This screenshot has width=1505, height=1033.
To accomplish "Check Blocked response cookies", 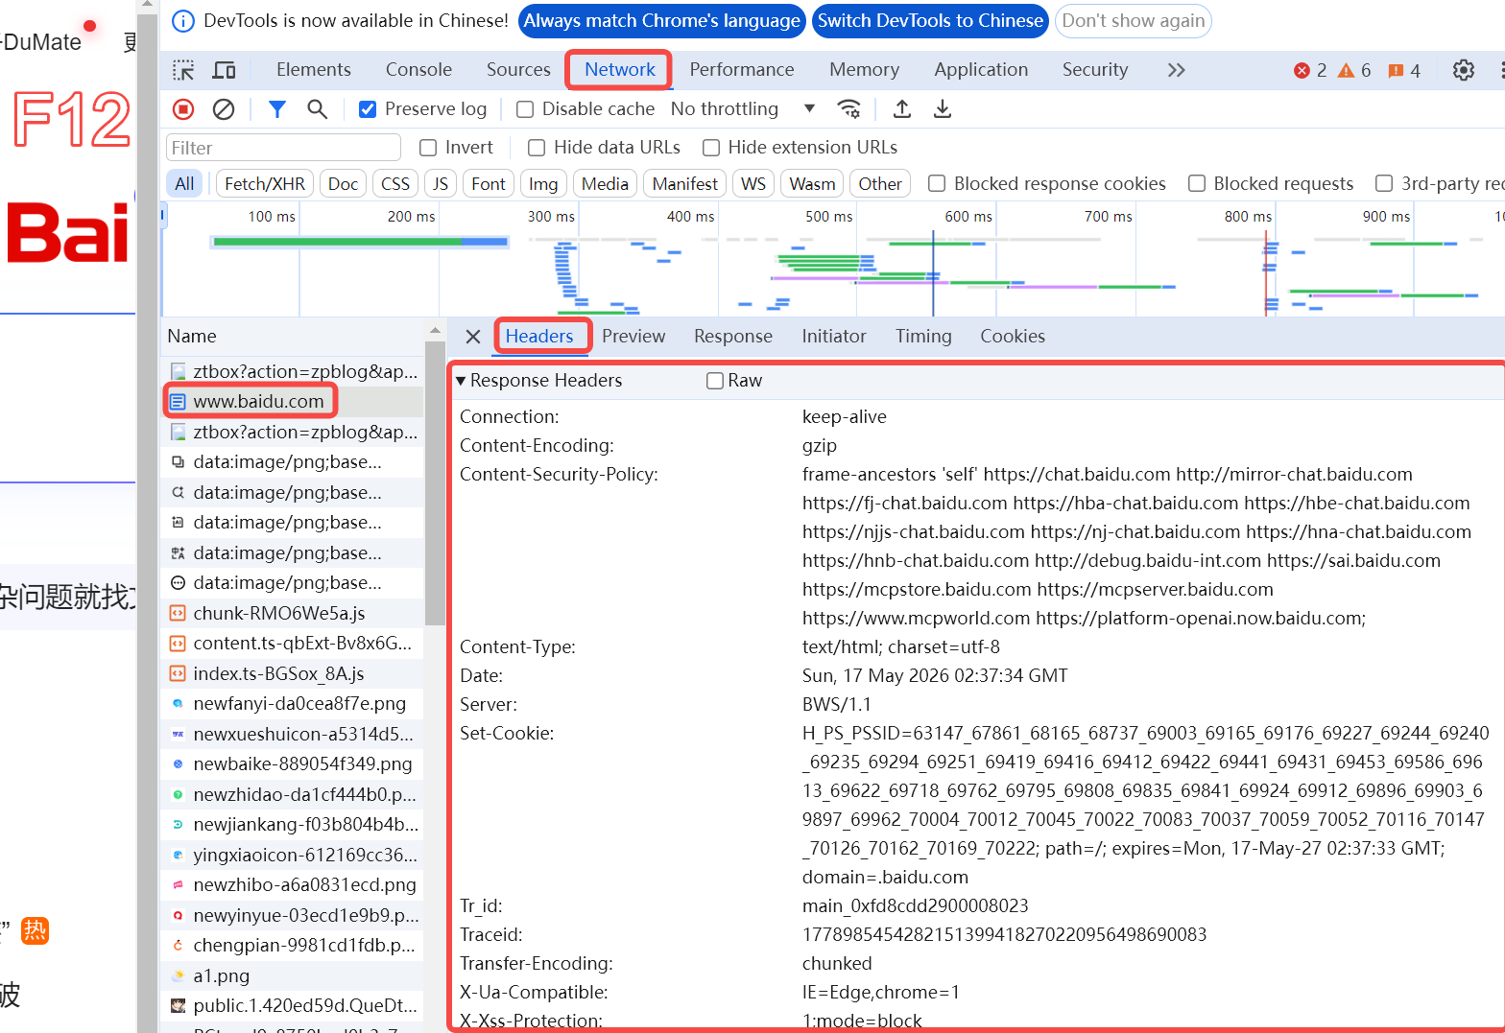I will (937, 183).
